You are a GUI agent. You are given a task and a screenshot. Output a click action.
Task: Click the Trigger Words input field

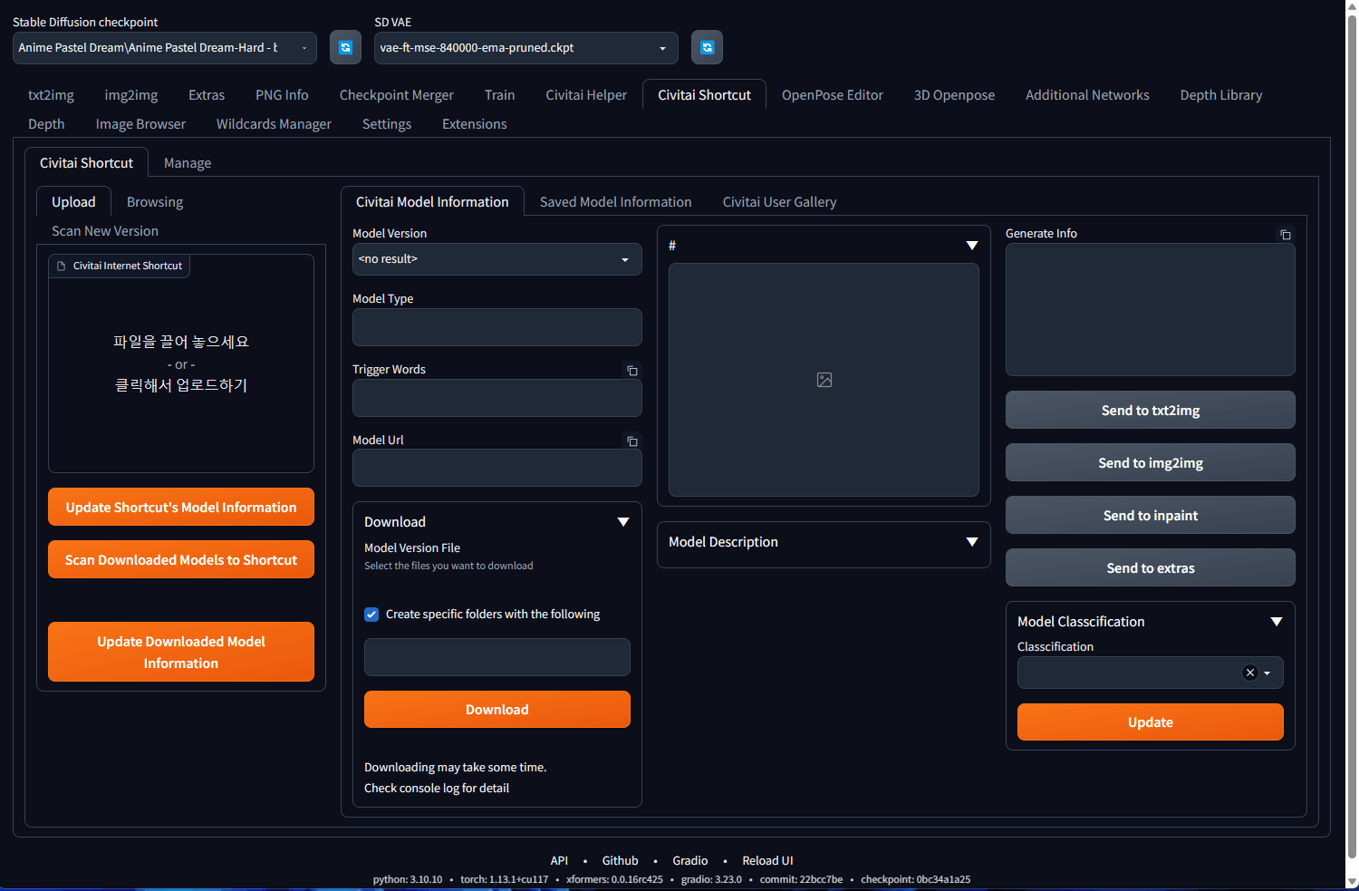(x=497, y=398)
